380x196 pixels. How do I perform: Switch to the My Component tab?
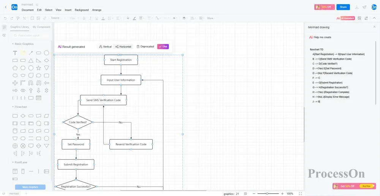41,27
